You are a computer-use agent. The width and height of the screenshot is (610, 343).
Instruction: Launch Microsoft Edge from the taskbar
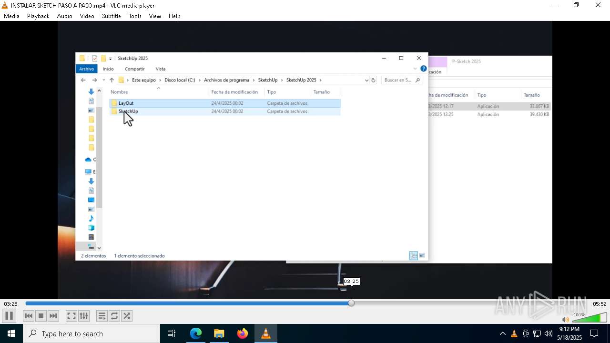(x=196, y=333)
